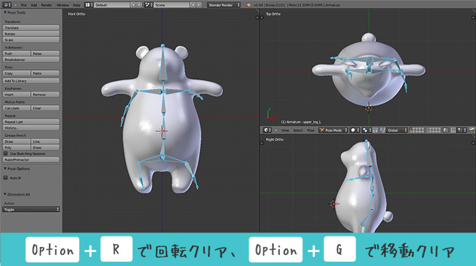Click the Info editor type icon
The height and width of the screenshot is (266, 476).
(6, 5)
